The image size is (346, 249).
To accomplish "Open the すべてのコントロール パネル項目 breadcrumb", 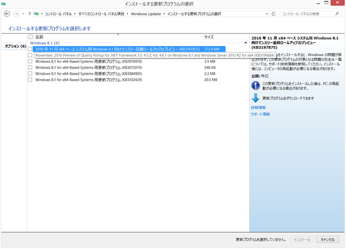I will pyautogui.click(x=101, y=14).
